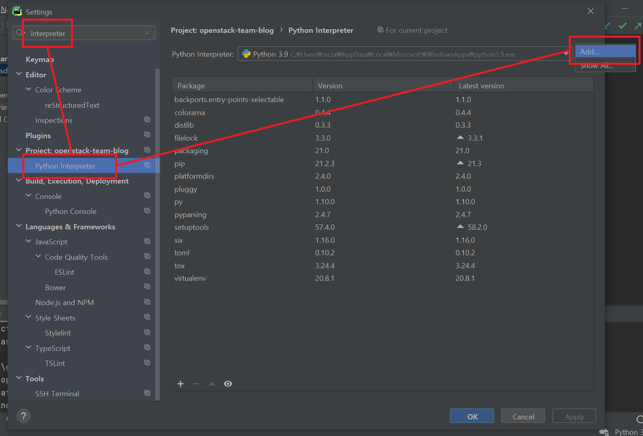This screenshot has height=436, width=643.
Task: Open Python Console settings
Action: coord(71,212)
